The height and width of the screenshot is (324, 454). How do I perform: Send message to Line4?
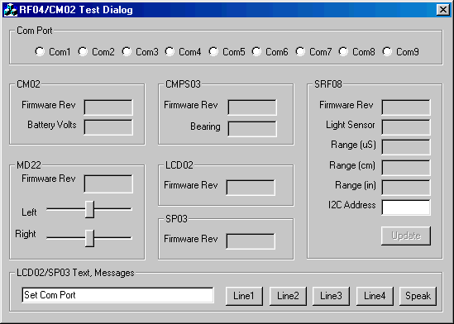tap(375, 296)
